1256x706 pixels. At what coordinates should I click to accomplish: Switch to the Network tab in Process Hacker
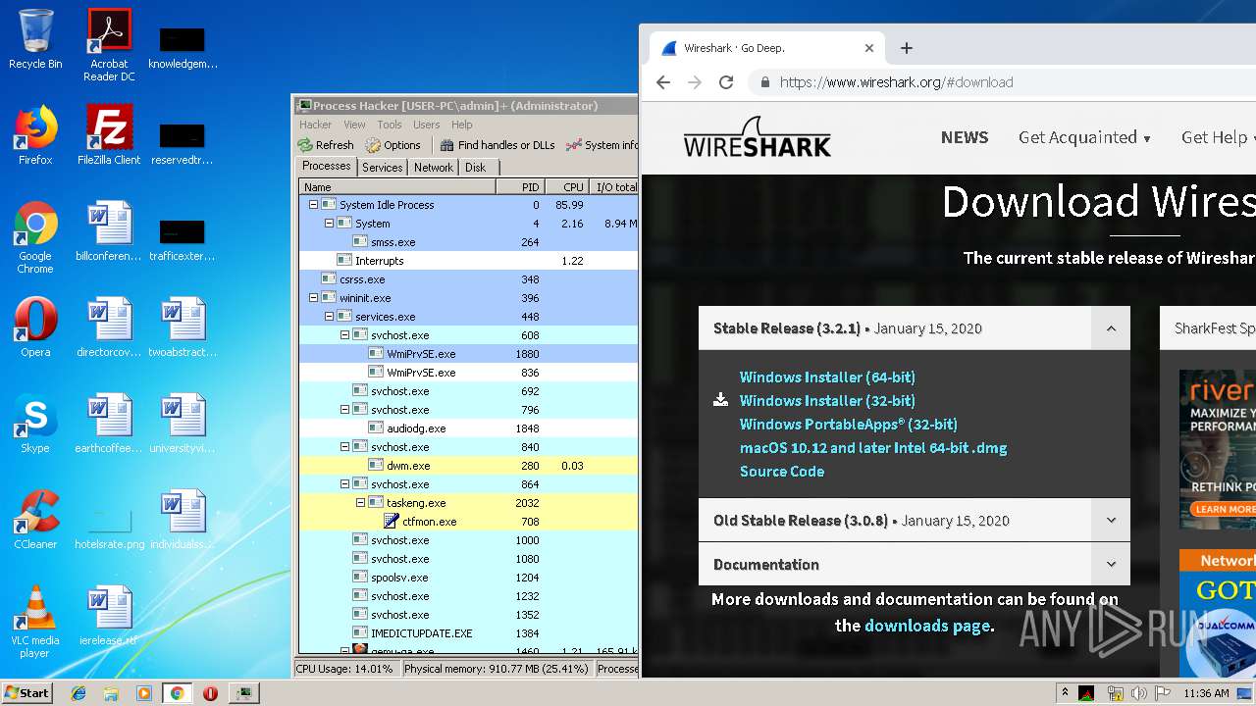(433, 168)
